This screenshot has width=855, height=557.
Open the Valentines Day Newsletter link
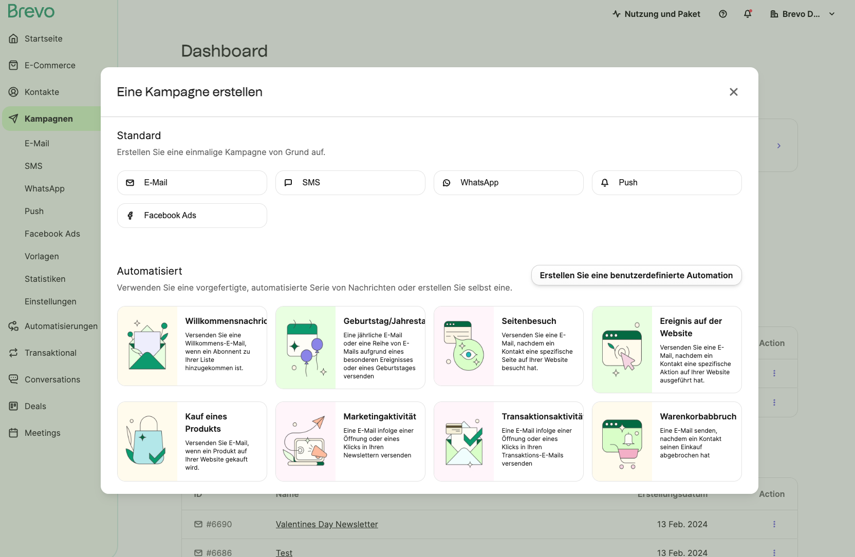coord(327,524)
